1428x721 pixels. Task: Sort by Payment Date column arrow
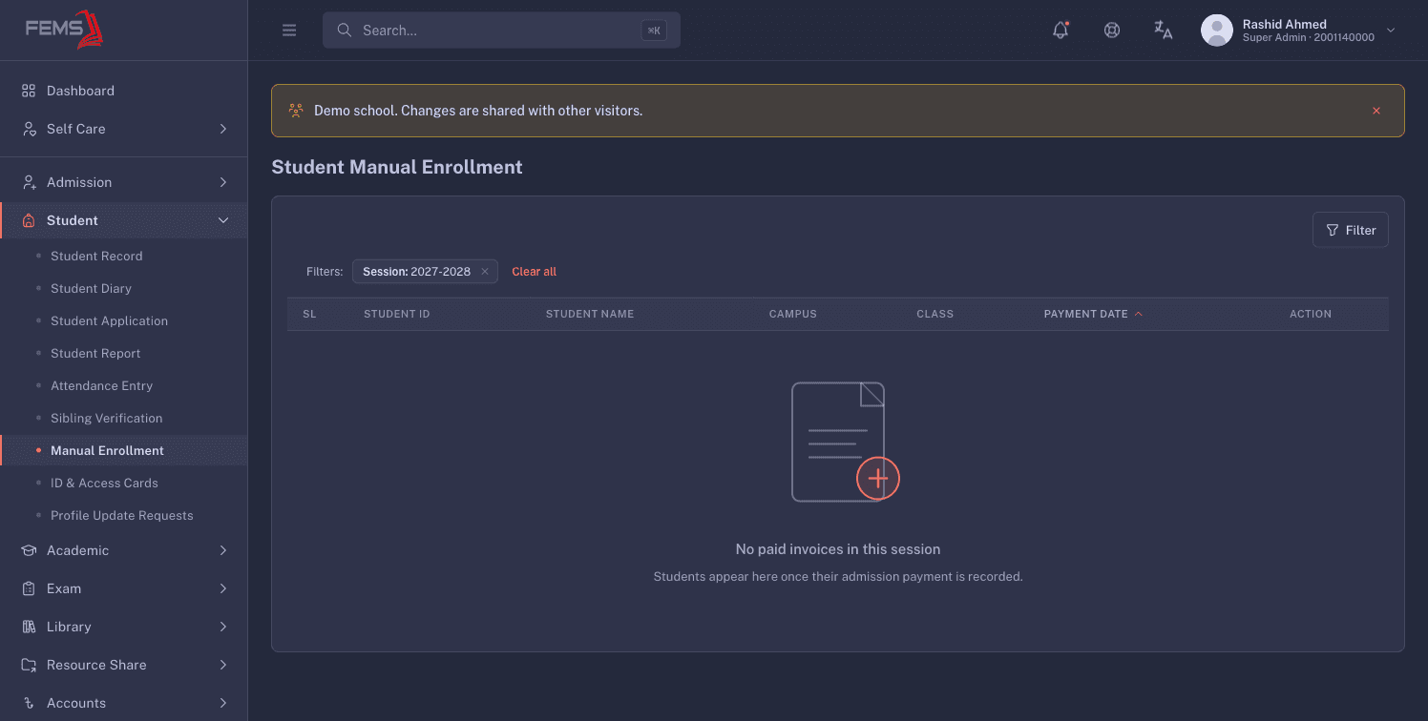(1139, 314)
